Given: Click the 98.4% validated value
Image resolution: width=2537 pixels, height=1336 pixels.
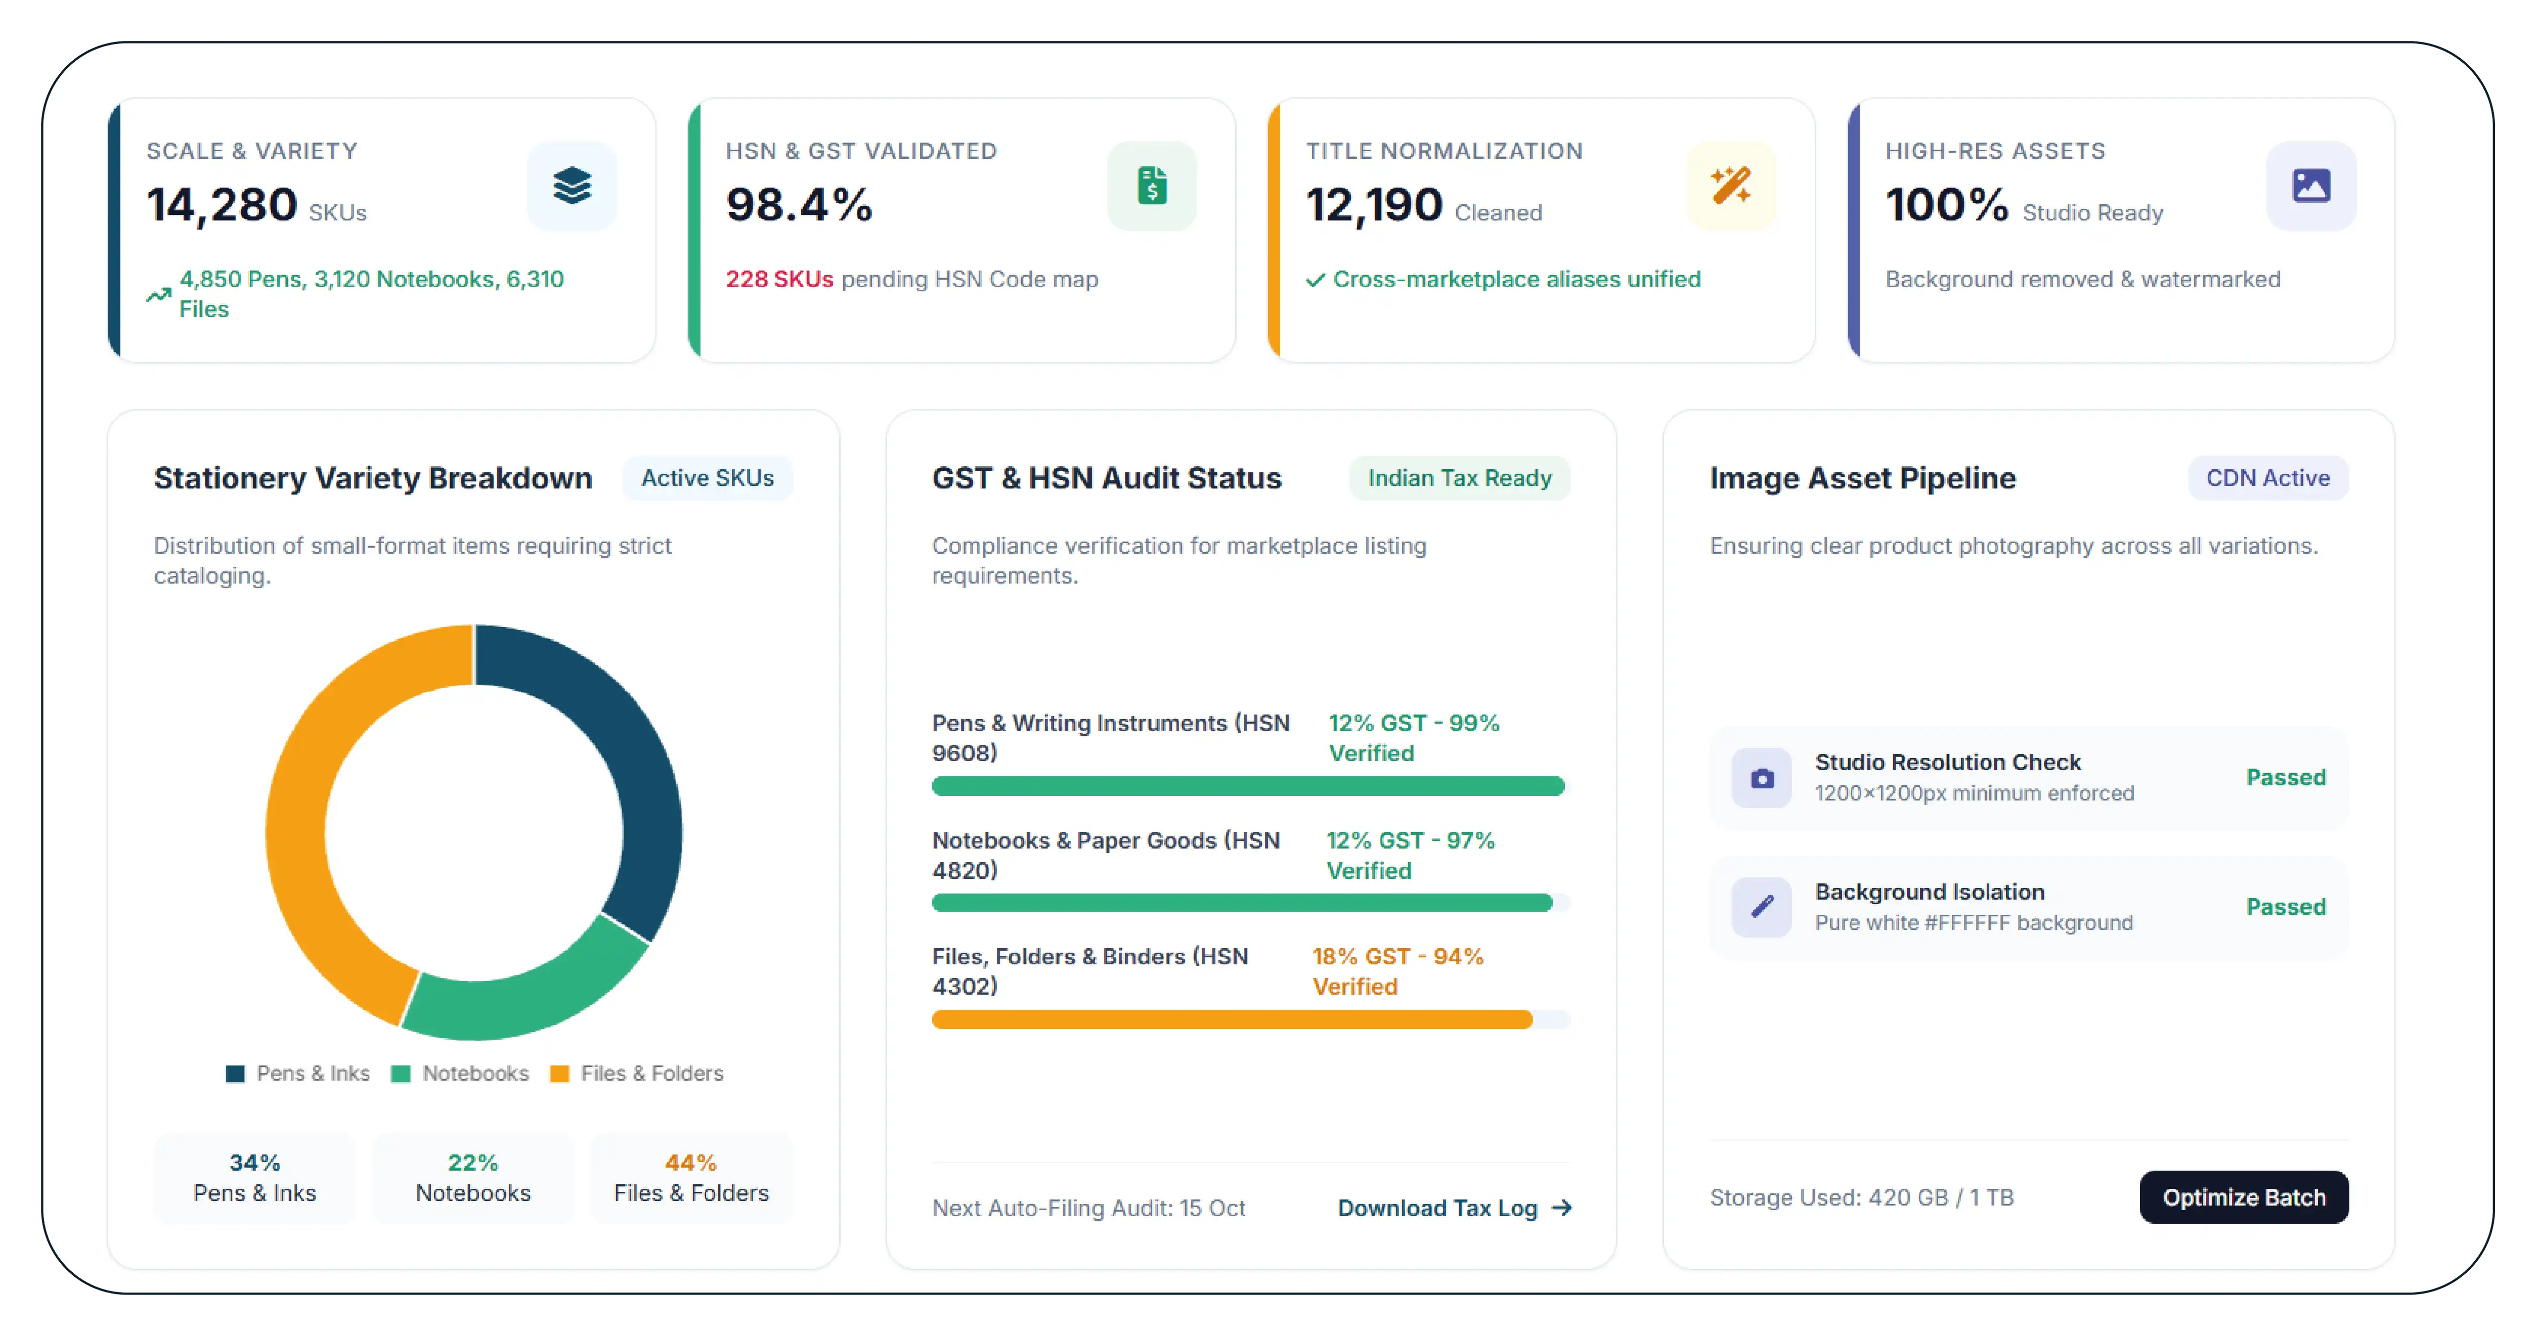Looking at the screenshot, I should tap(799, 206).
